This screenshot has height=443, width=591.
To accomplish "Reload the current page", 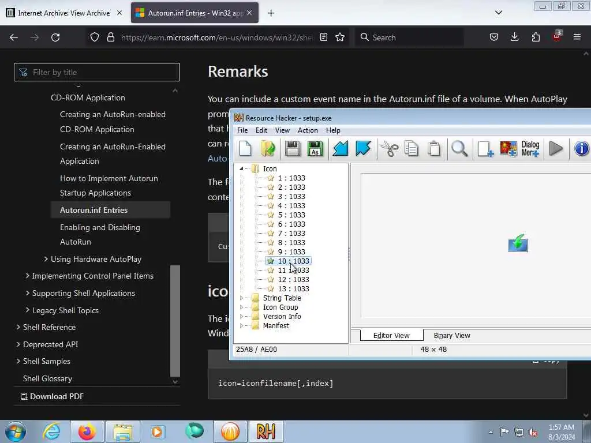I will point(55,37).
